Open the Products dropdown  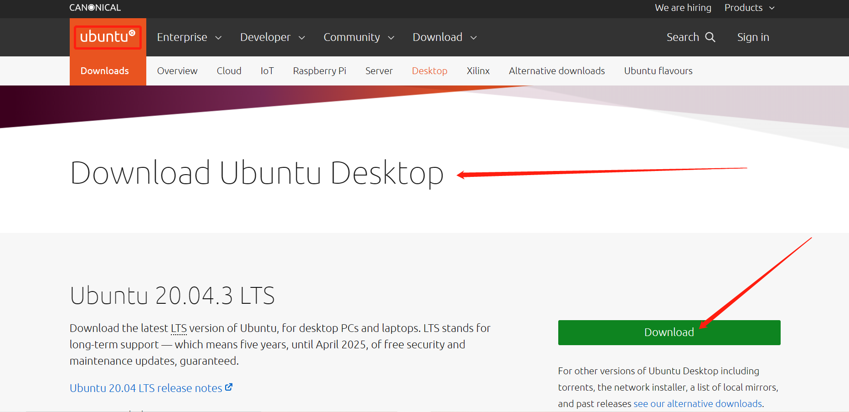point(750,8)
